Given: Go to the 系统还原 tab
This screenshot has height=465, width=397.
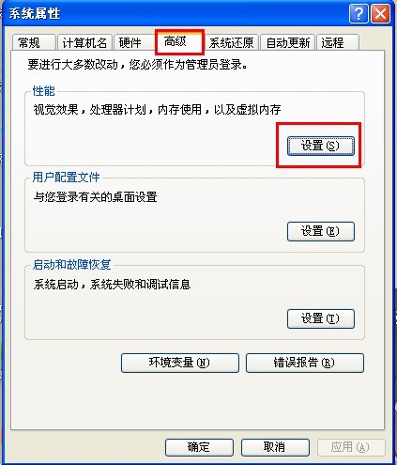Looking at the screenshot, I should coord(232,42).
